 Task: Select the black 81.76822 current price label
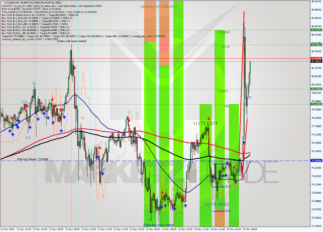point(316,61)
